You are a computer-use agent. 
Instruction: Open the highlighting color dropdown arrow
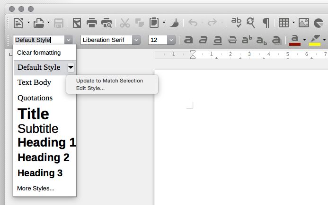tap(324, 40)
